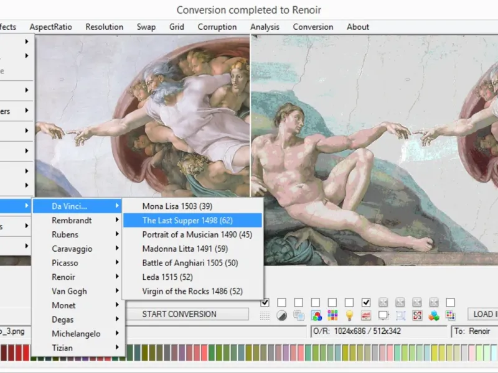Open the Analysis menu
Screen dimensions: 498x373
[x=265, y=27]
